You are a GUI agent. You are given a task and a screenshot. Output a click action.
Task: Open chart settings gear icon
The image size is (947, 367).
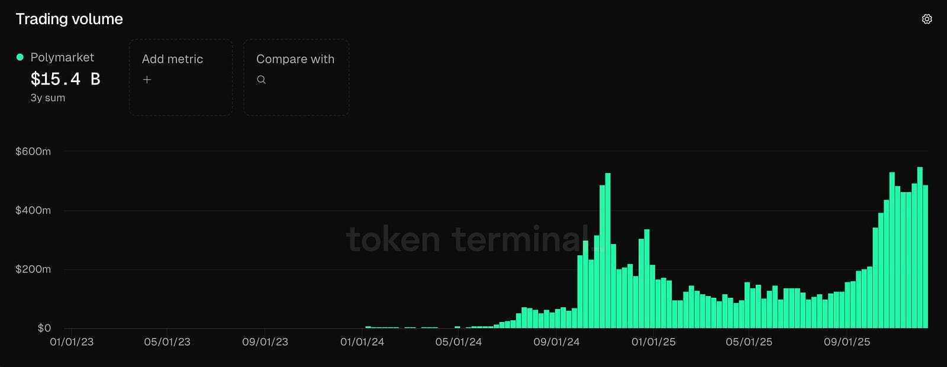click(x=927, y=19)
